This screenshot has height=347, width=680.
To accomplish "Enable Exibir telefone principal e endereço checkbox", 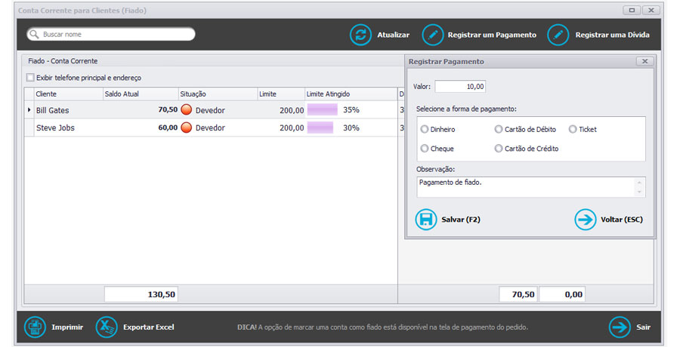I will tap(30, 78).
